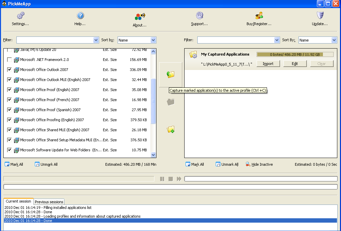Open right Sort By Name dropdown
Screen dimensions: 341x231
pyautogui.click(x=334, y=40)
